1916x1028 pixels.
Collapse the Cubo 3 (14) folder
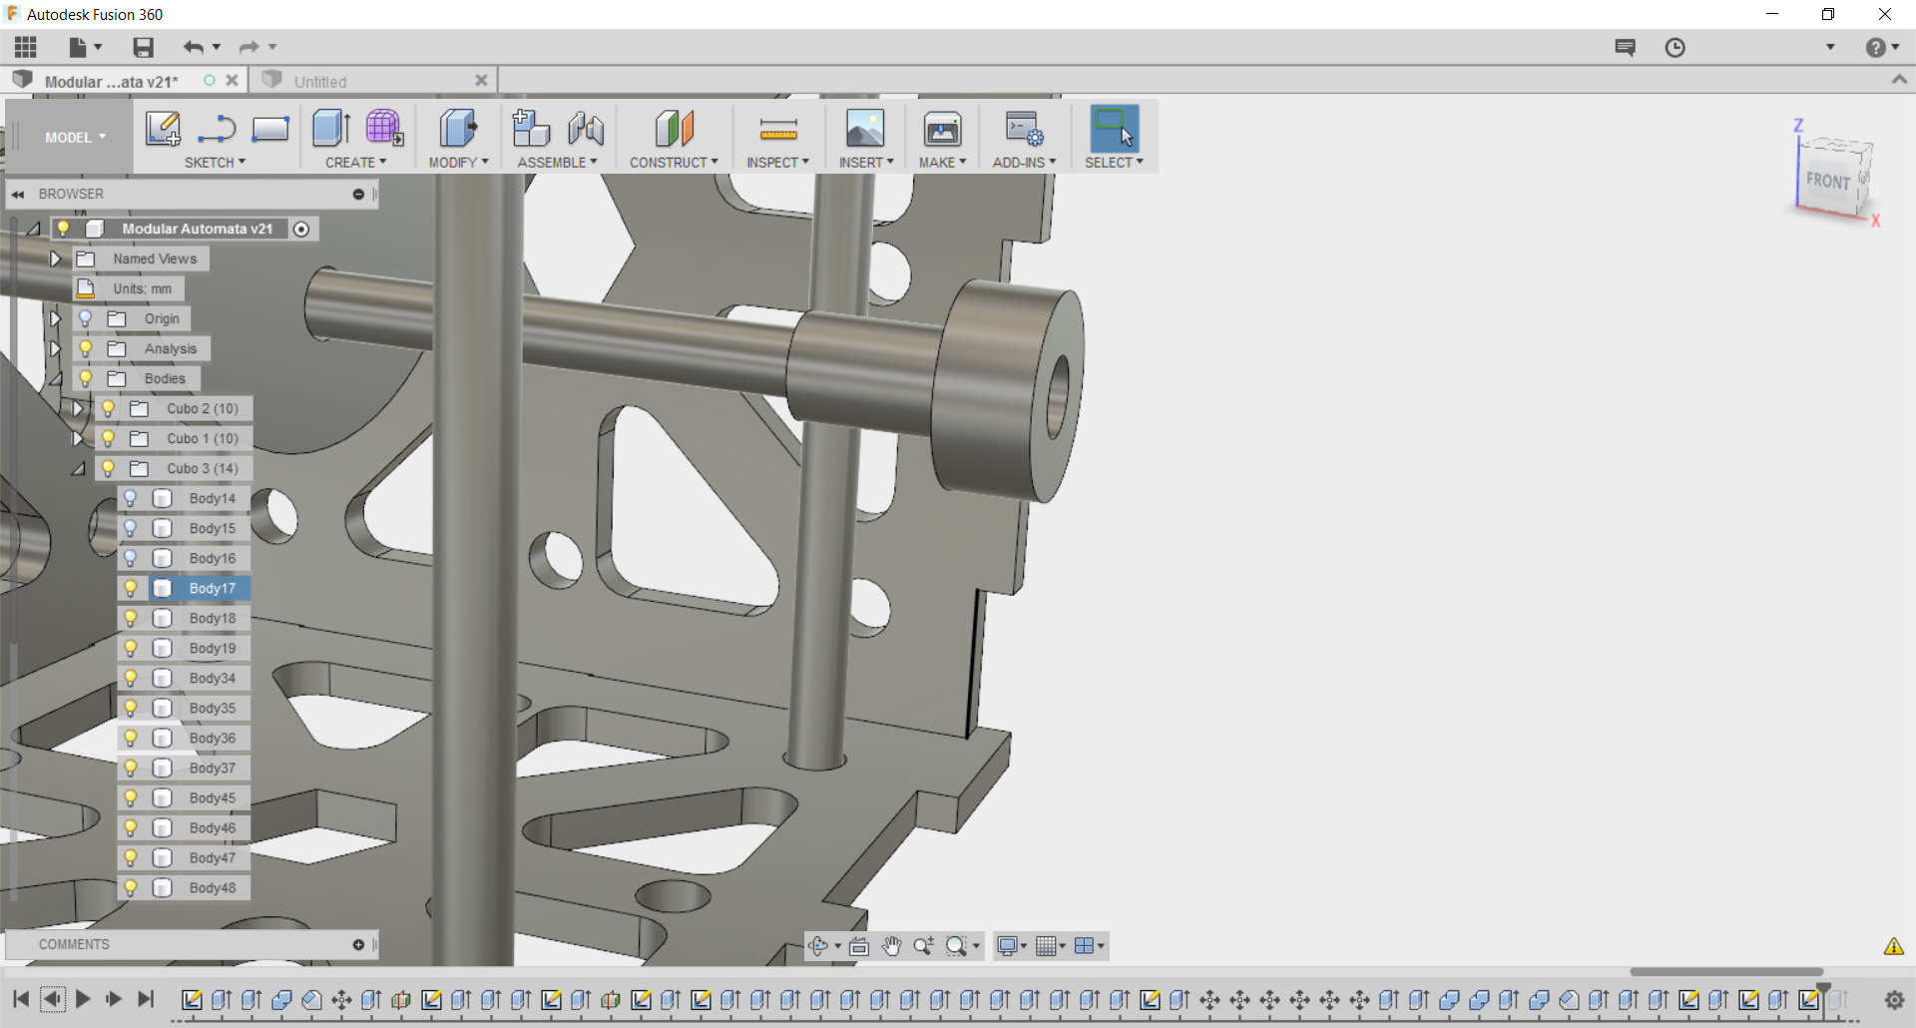click(x=78, y=468)
